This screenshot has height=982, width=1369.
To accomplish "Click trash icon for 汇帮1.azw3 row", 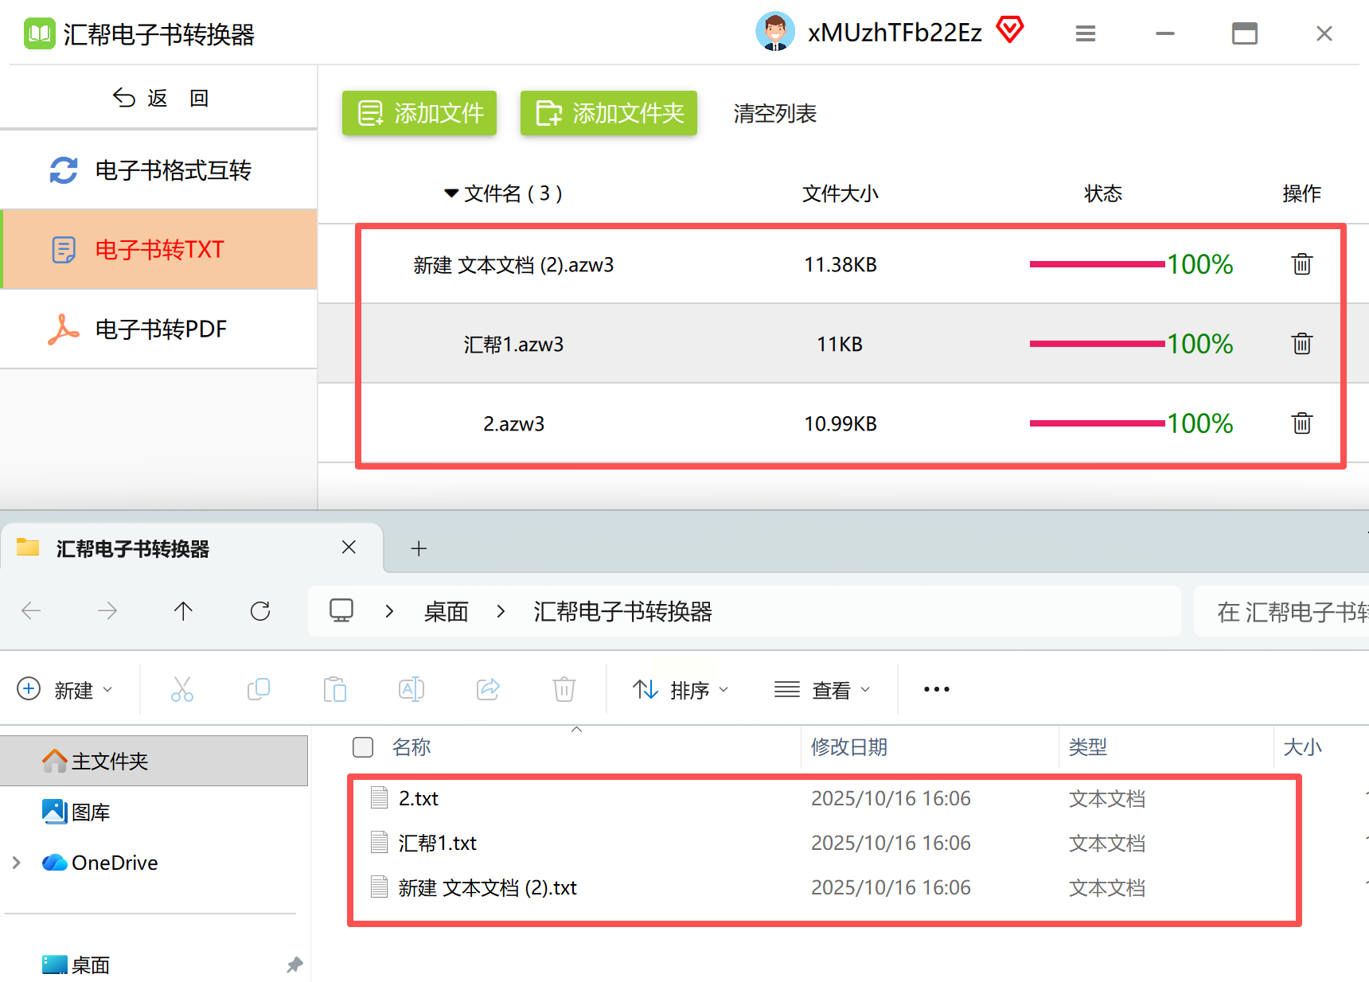I will coord(1301,344).
